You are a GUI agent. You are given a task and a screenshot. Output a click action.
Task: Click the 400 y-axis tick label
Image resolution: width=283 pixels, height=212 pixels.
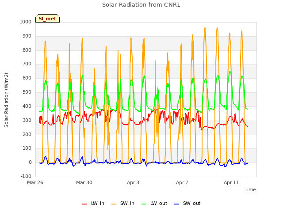pyautogui.click(x=27, y=106)
